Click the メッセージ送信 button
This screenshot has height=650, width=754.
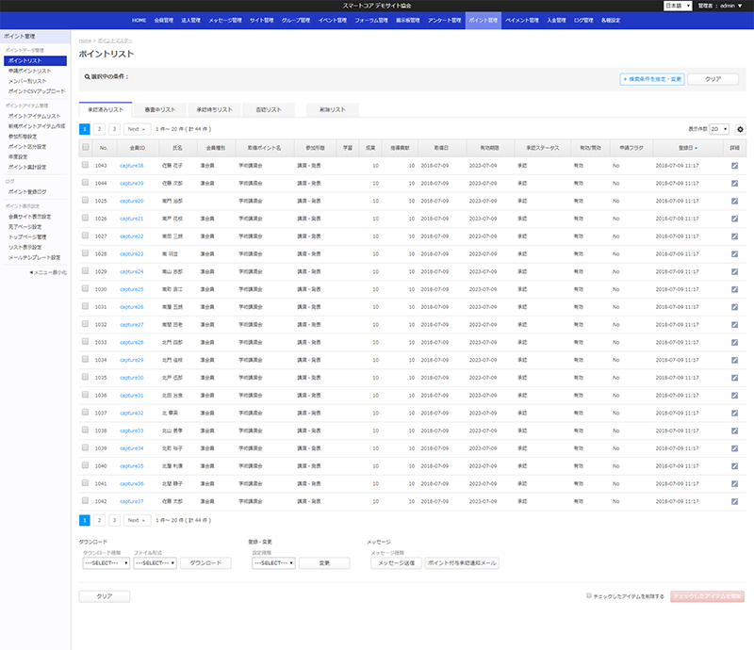click(395, 563)
